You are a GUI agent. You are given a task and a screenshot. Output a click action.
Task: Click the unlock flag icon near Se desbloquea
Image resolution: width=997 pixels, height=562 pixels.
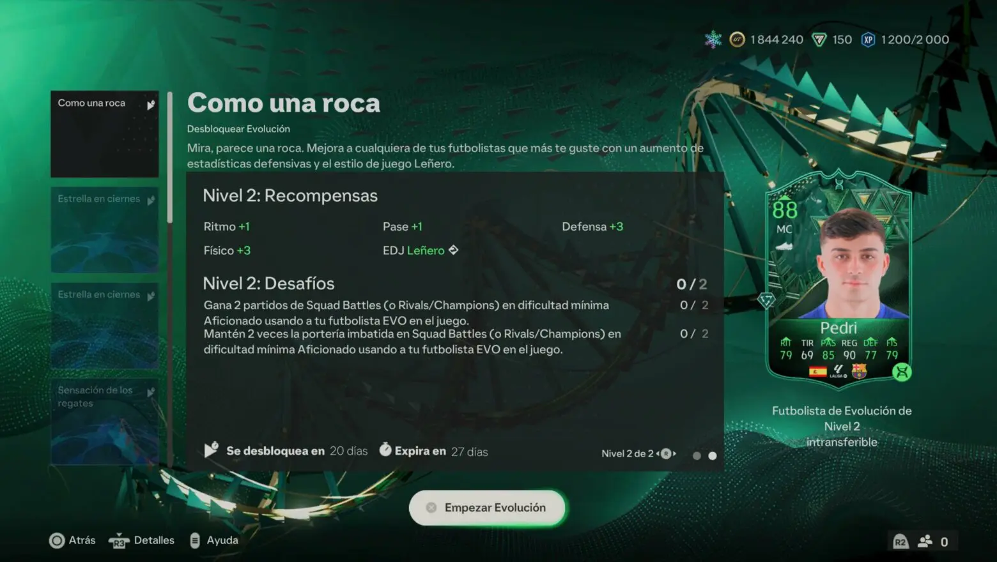pos(211,450)
